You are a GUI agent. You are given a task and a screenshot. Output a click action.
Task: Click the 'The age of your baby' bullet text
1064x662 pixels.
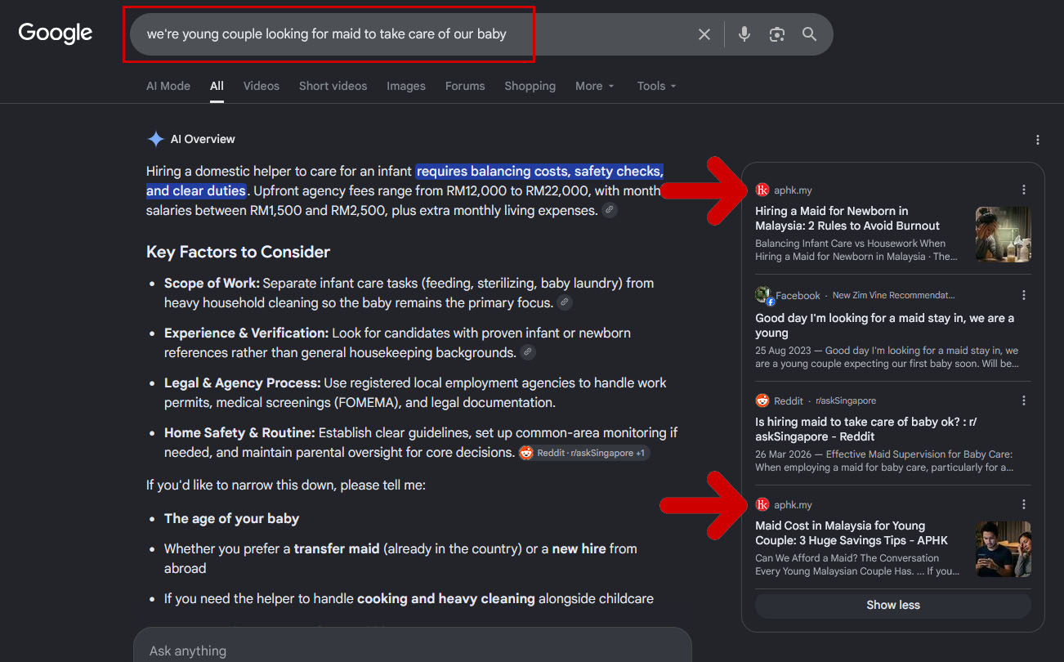[231, 518]
